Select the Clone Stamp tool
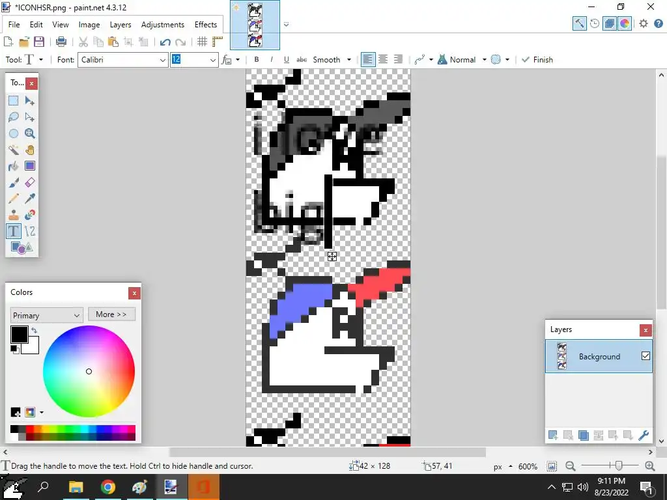Viewport: 667px width, 500px height. [14, 215]
